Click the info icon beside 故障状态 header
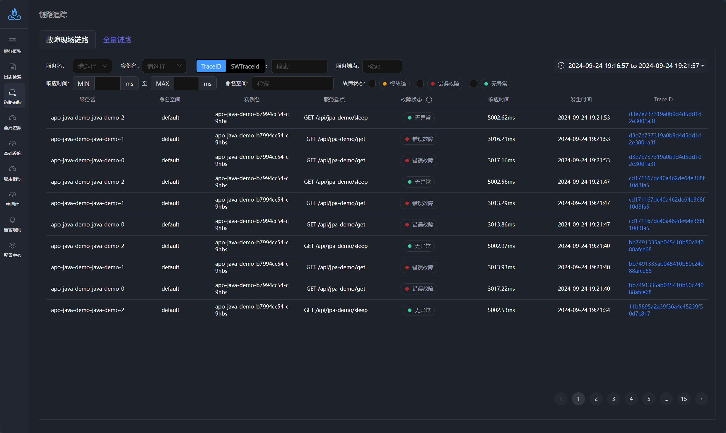This screenshot has height=433, width=726. (x=429, y=100)
